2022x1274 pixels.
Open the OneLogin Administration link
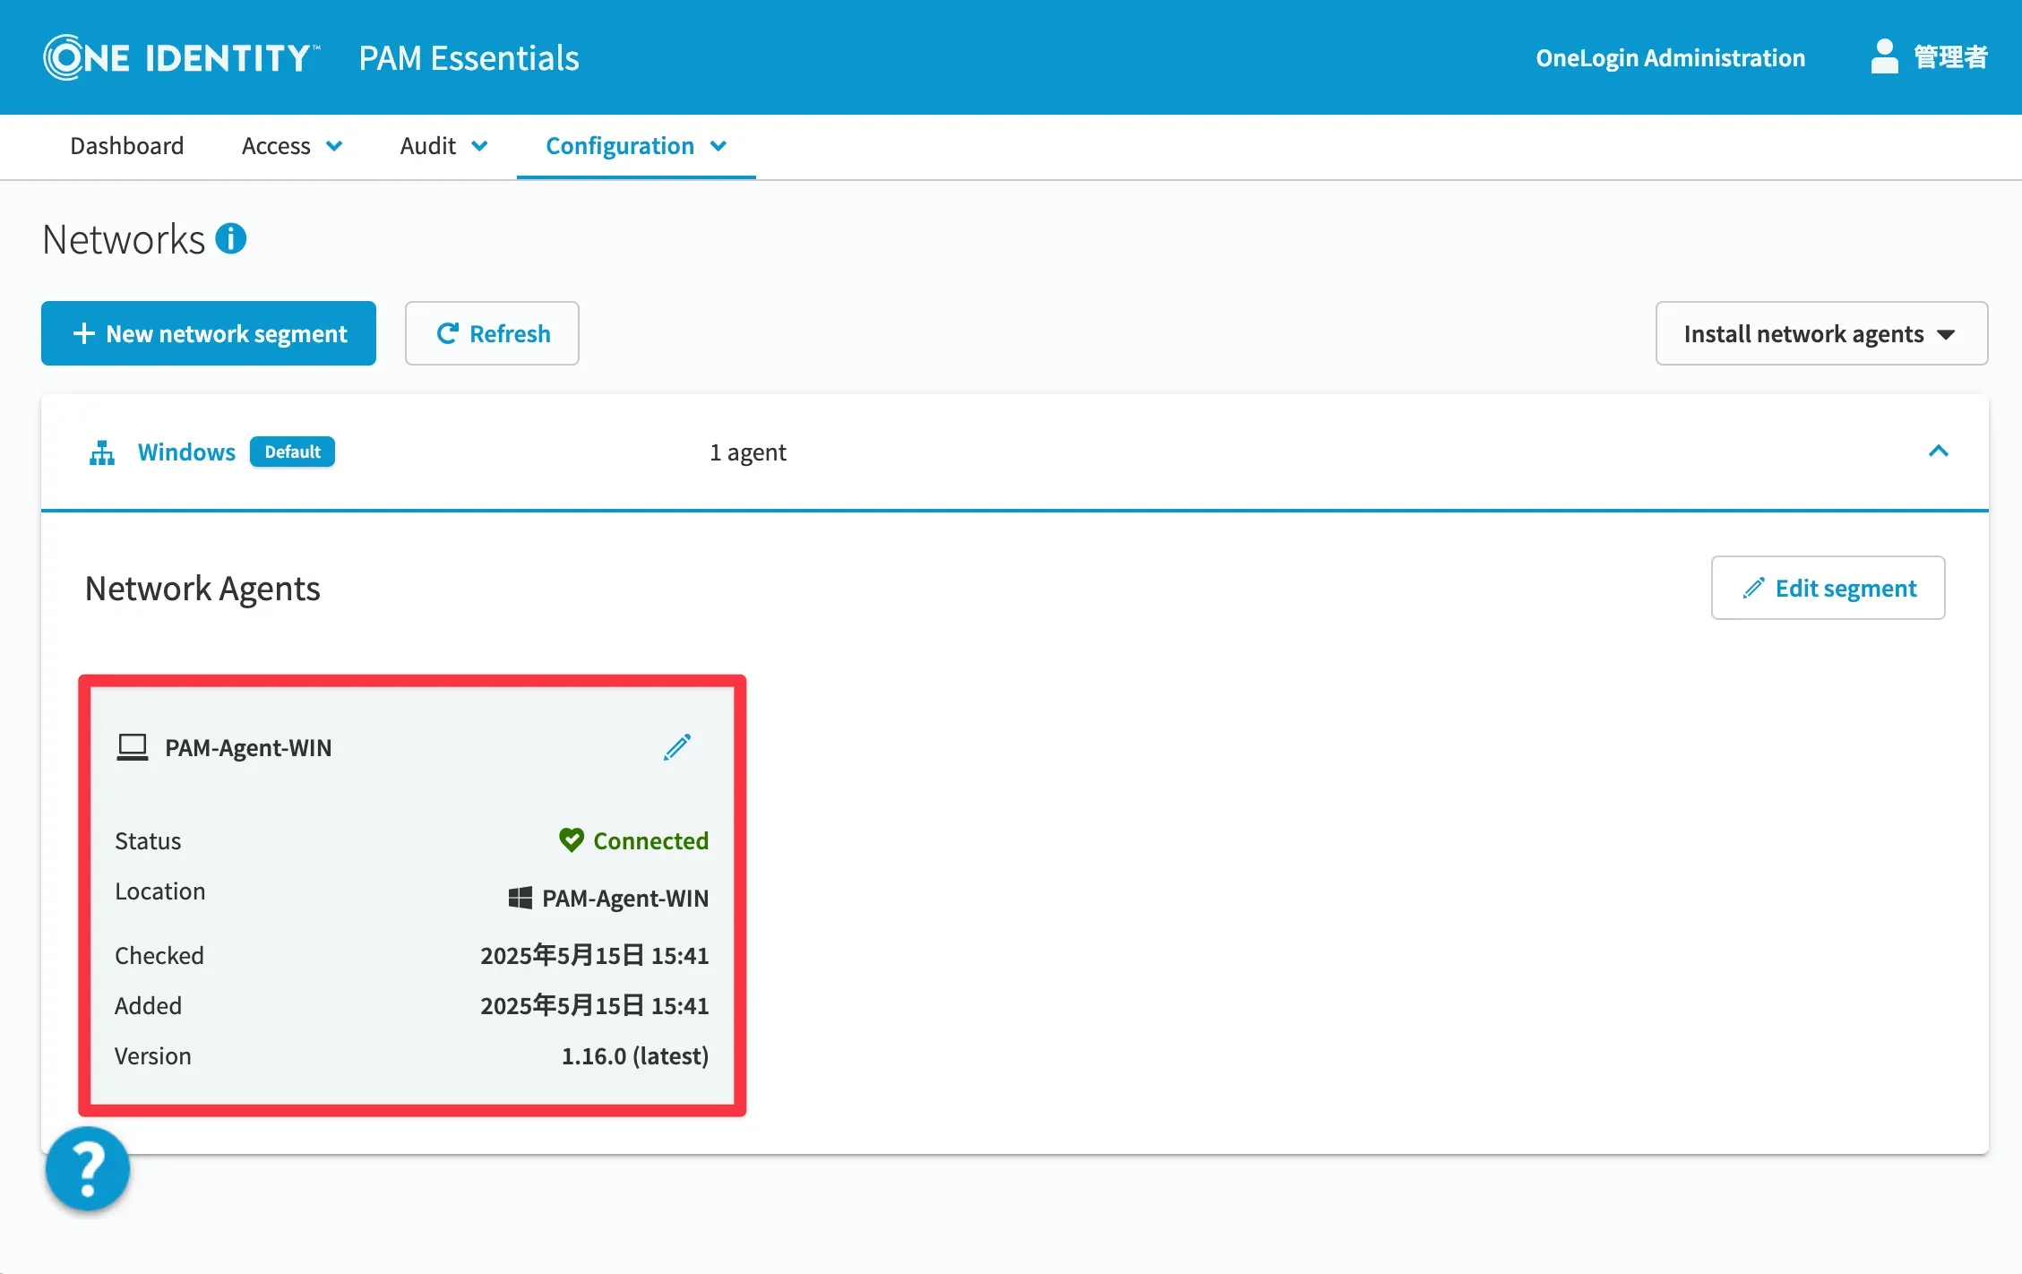[x=1670, y=58]
